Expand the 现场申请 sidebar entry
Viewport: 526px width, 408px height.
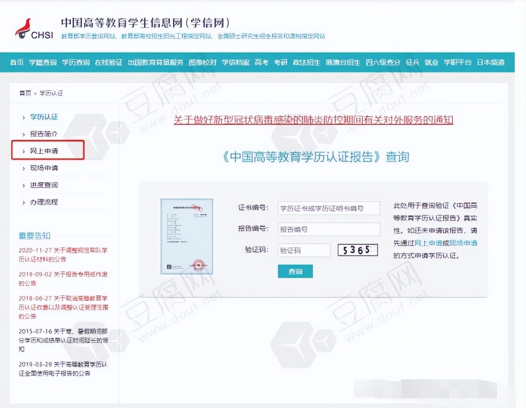tap(45, 168)
